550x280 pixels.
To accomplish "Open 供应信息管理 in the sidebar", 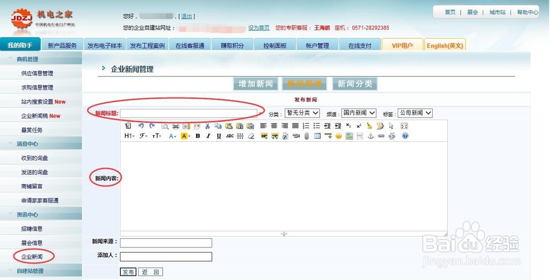I will point(37,73).
